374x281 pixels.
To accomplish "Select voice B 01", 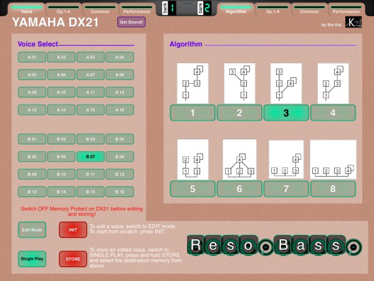I will [x=32, y=139].
